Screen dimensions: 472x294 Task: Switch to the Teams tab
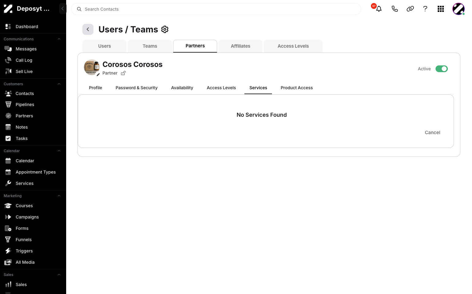[x=150, y=46]
